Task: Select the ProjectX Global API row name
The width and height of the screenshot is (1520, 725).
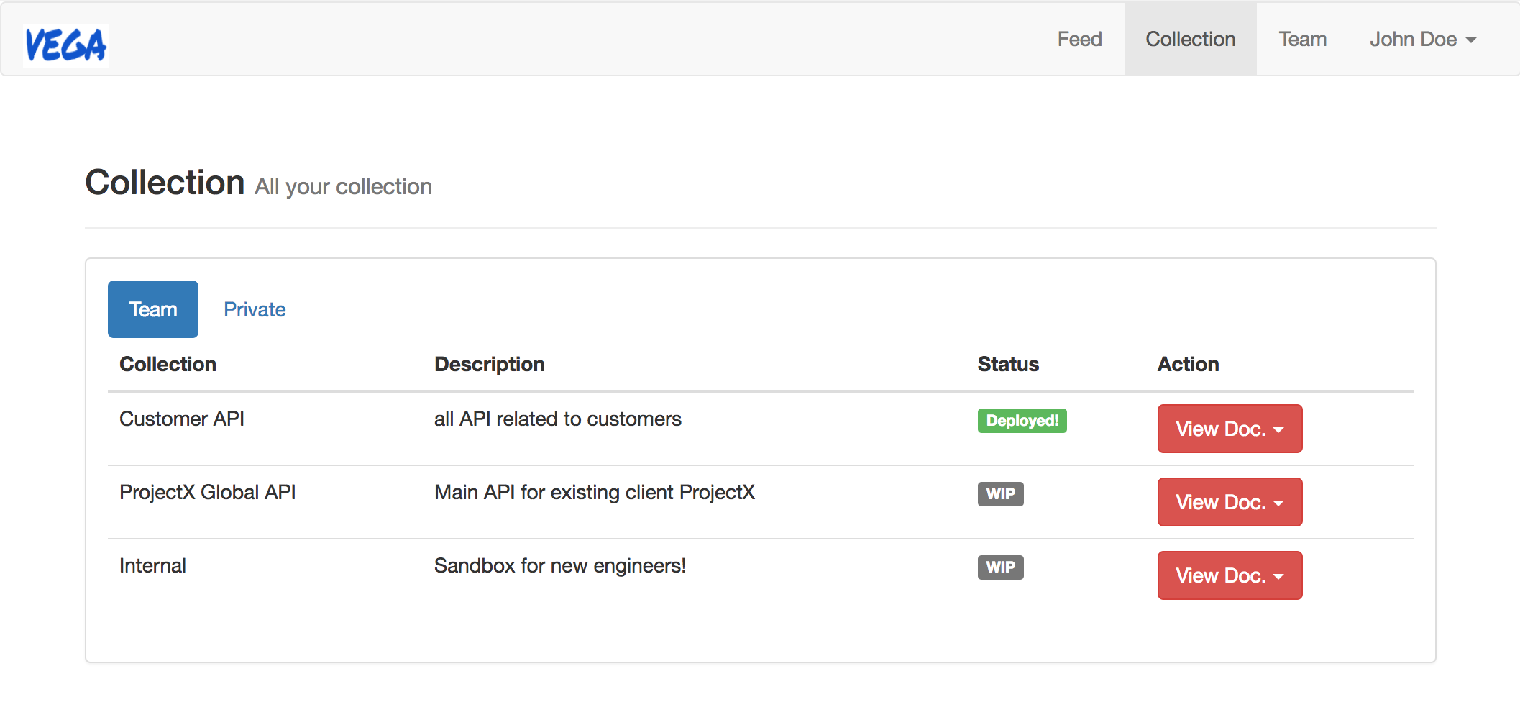Action: tap(207, 493)
